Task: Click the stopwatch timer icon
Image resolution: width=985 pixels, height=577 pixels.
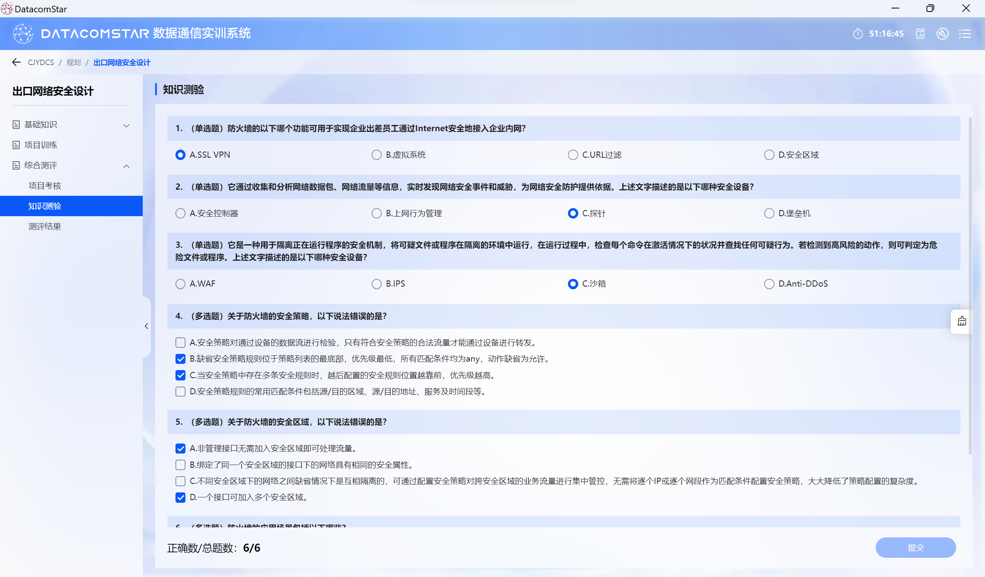Action: (x=858, y=33)
